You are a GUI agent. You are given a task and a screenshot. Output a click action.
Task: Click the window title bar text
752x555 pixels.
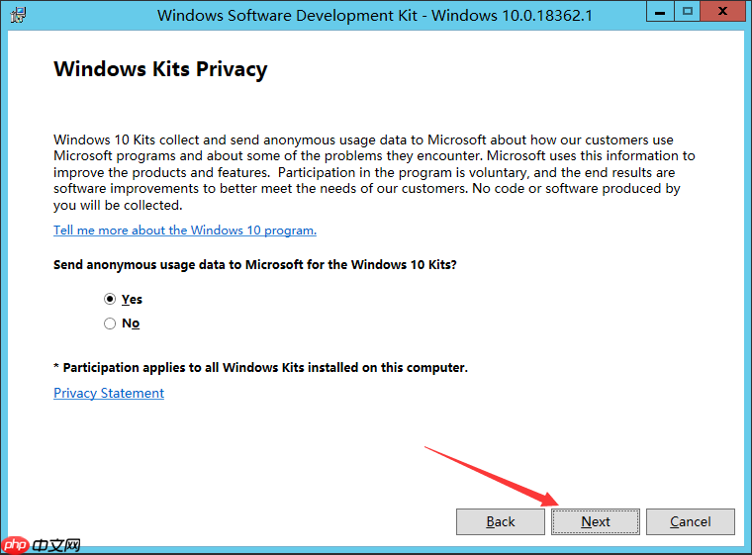(375, 16)
